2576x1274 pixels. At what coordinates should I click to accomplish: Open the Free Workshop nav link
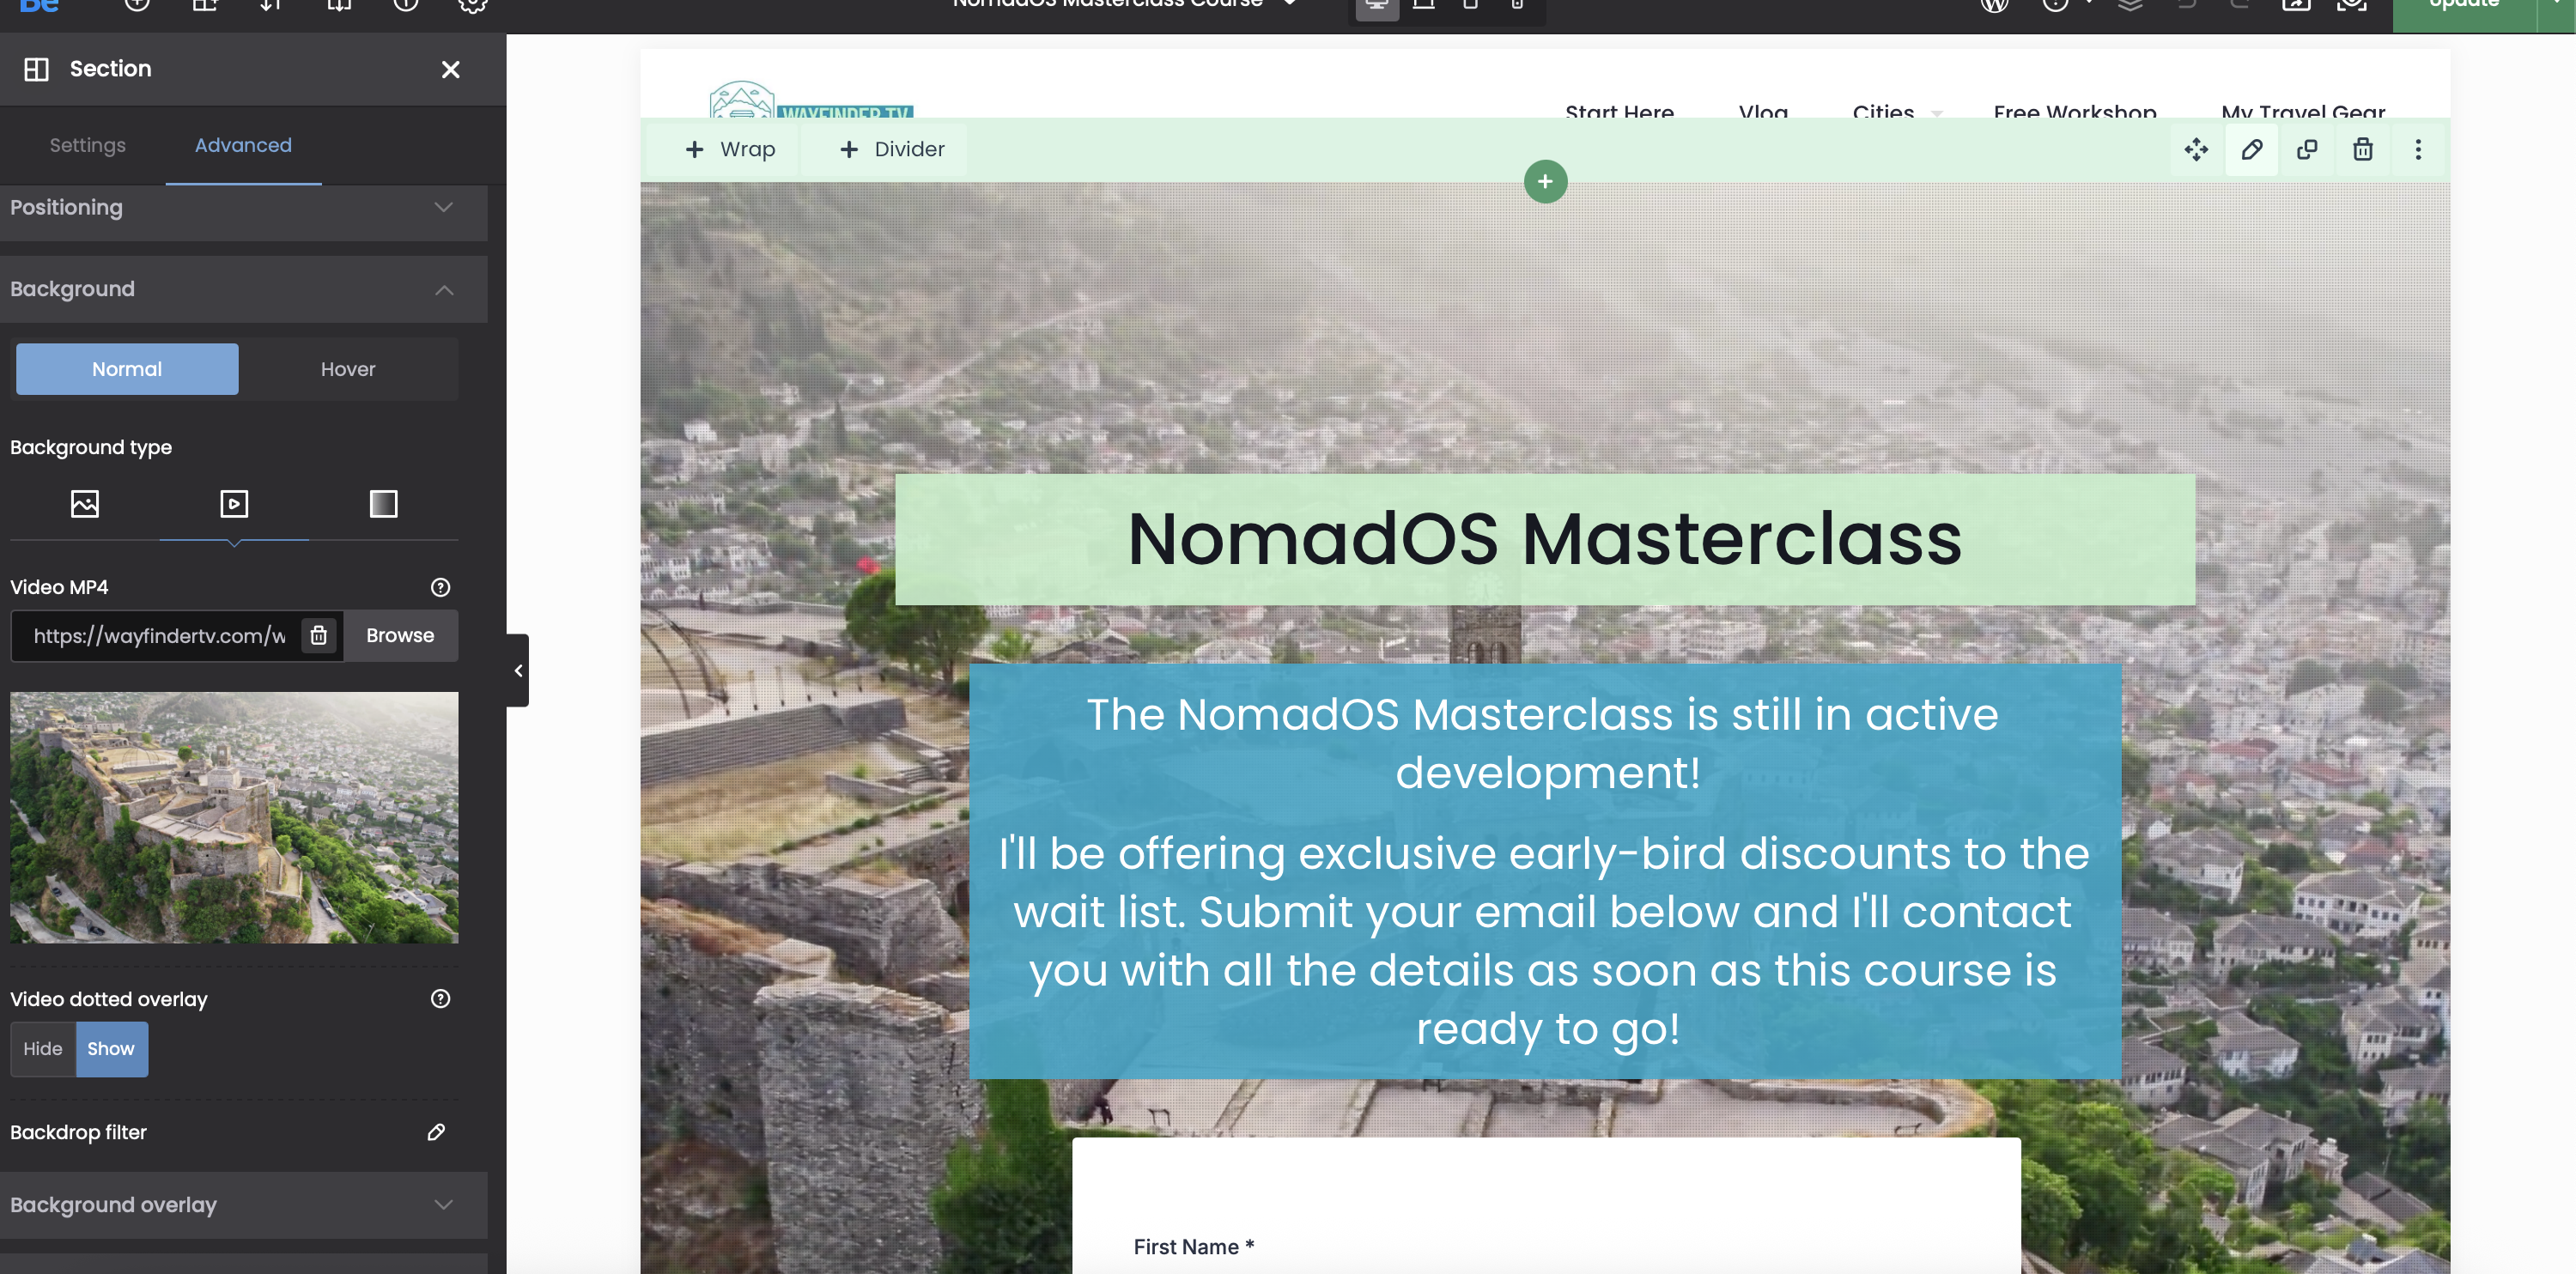click(2075, 111)
